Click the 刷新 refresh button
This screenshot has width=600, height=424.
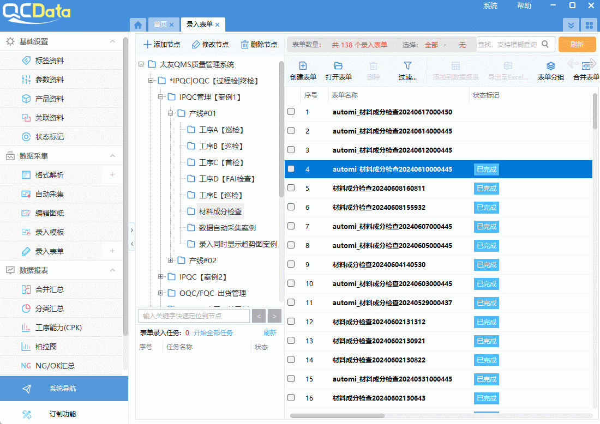577,44
